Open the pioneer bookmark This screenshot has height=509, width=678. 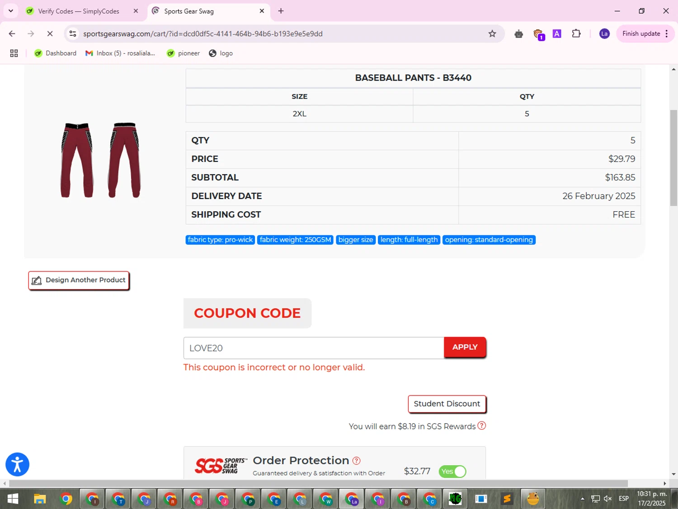click(183, 53)
